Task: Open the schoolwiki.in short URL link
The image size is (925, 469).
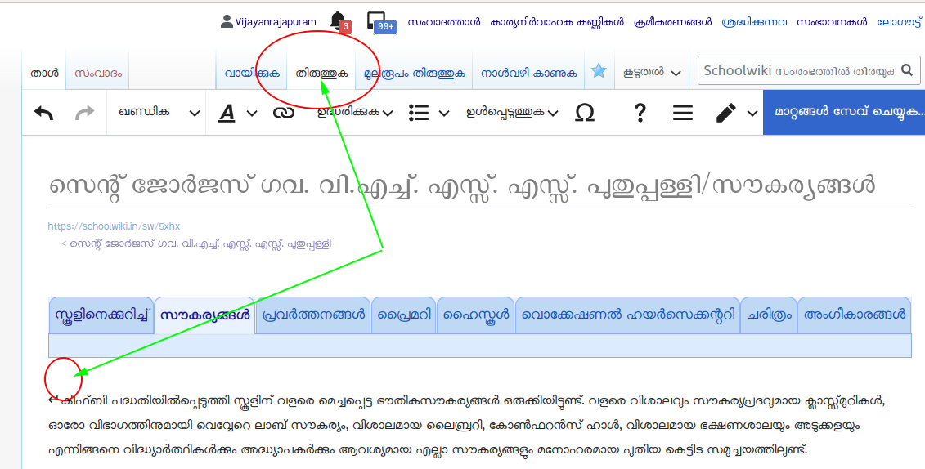Action: [114, 226]
